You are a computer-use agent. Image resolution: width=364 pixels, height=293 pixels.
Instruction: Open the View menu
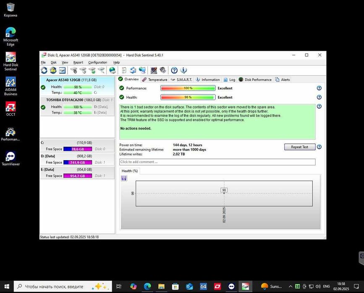(65, 62)
